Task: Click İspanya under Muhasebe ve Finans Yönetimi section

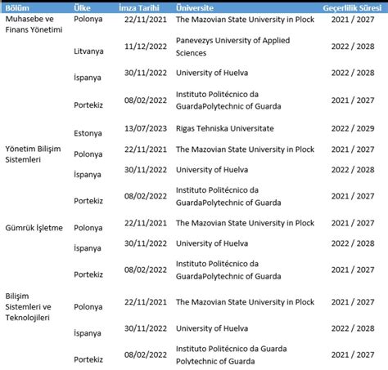Action: (x=88, y=78)
